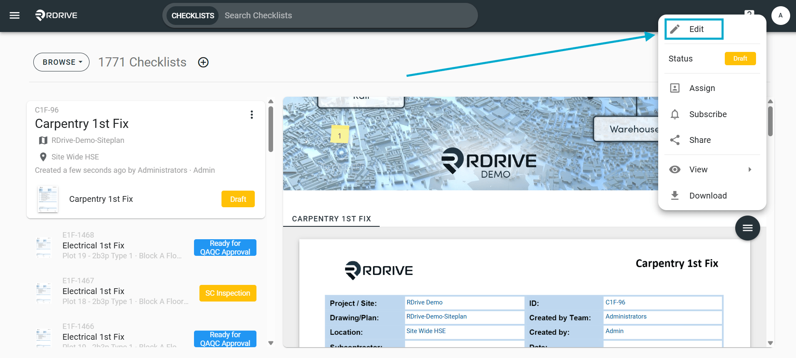Open the user avatar A
This screenshot has height=358, width=796.
click(781, 15)
